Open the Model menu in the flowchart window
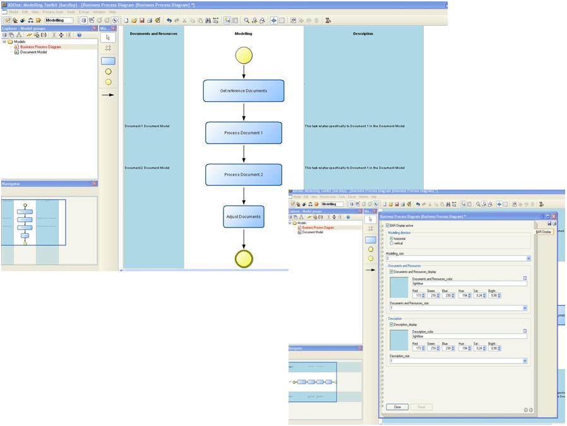The width and height of the screenshot is (567, 426). 13,12
